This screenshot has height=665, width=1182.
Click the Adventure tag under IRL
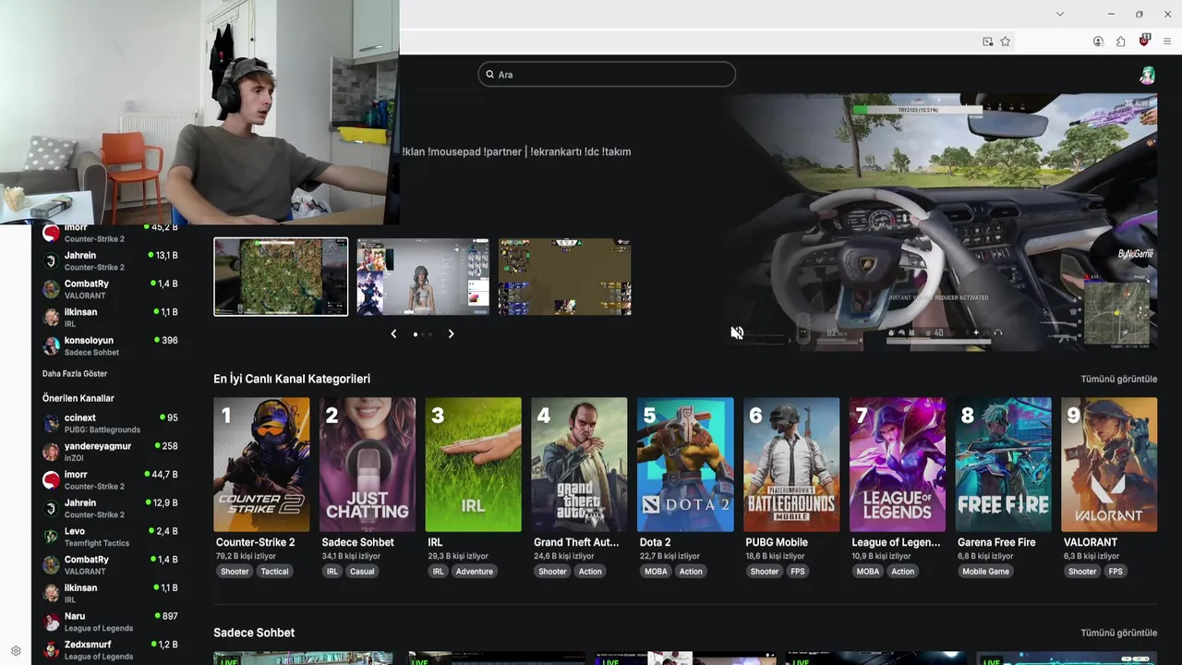(x=475, y=572)
